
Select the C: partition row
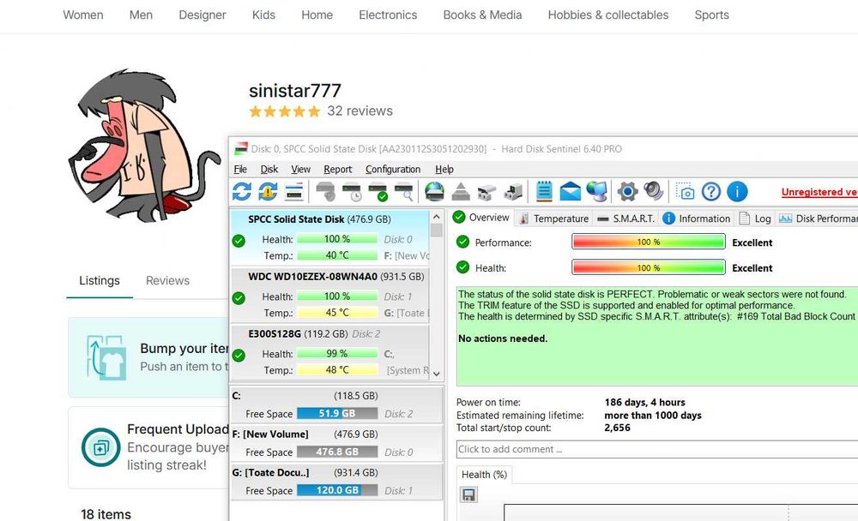click(336, 405)
